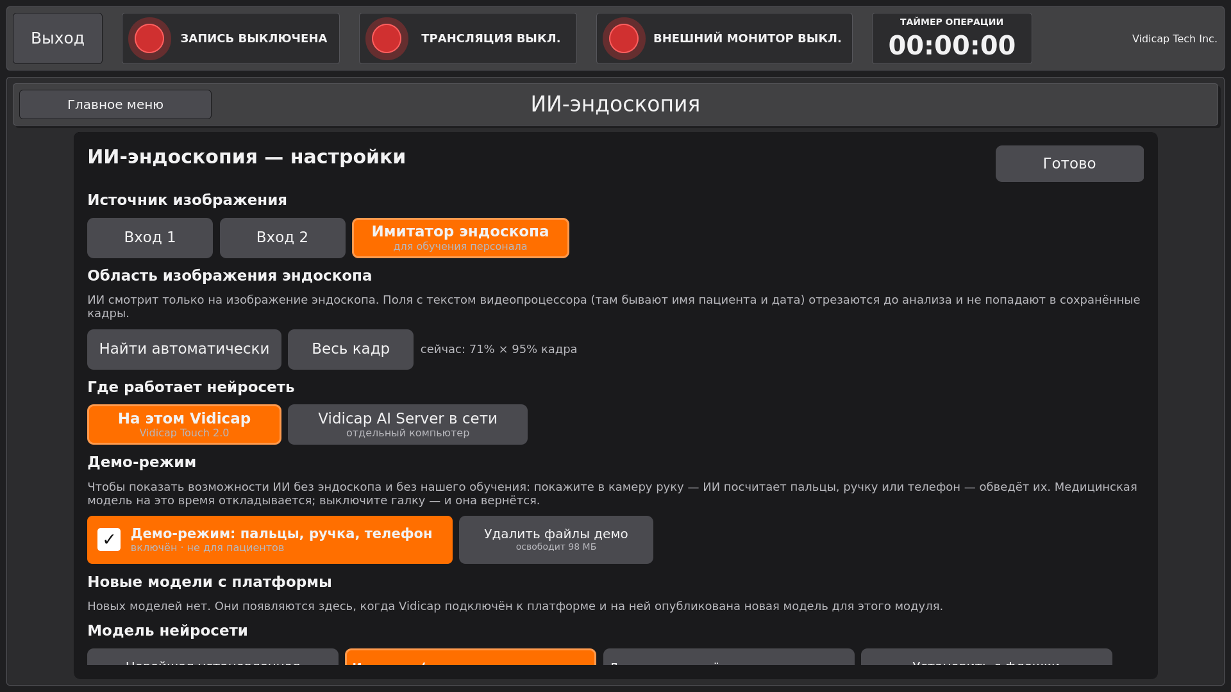Image resolution: width=1231 pixels, height=692 pixels.
Task: Click 'ИИ-эндоскопия — настройки' heading
Action: click(247, 157)
